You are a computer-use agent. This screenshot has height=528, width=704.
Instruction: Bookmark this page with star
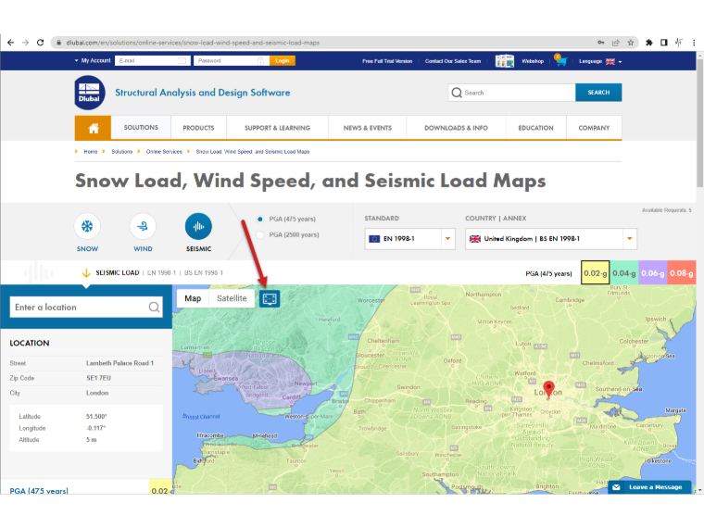631,43
